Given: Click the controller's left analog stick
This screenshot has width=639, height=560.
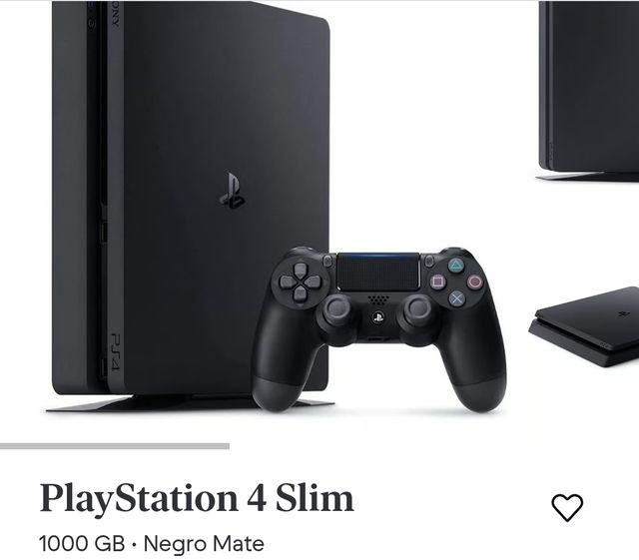Looking at the screenshot, I should tap(337, 308).
